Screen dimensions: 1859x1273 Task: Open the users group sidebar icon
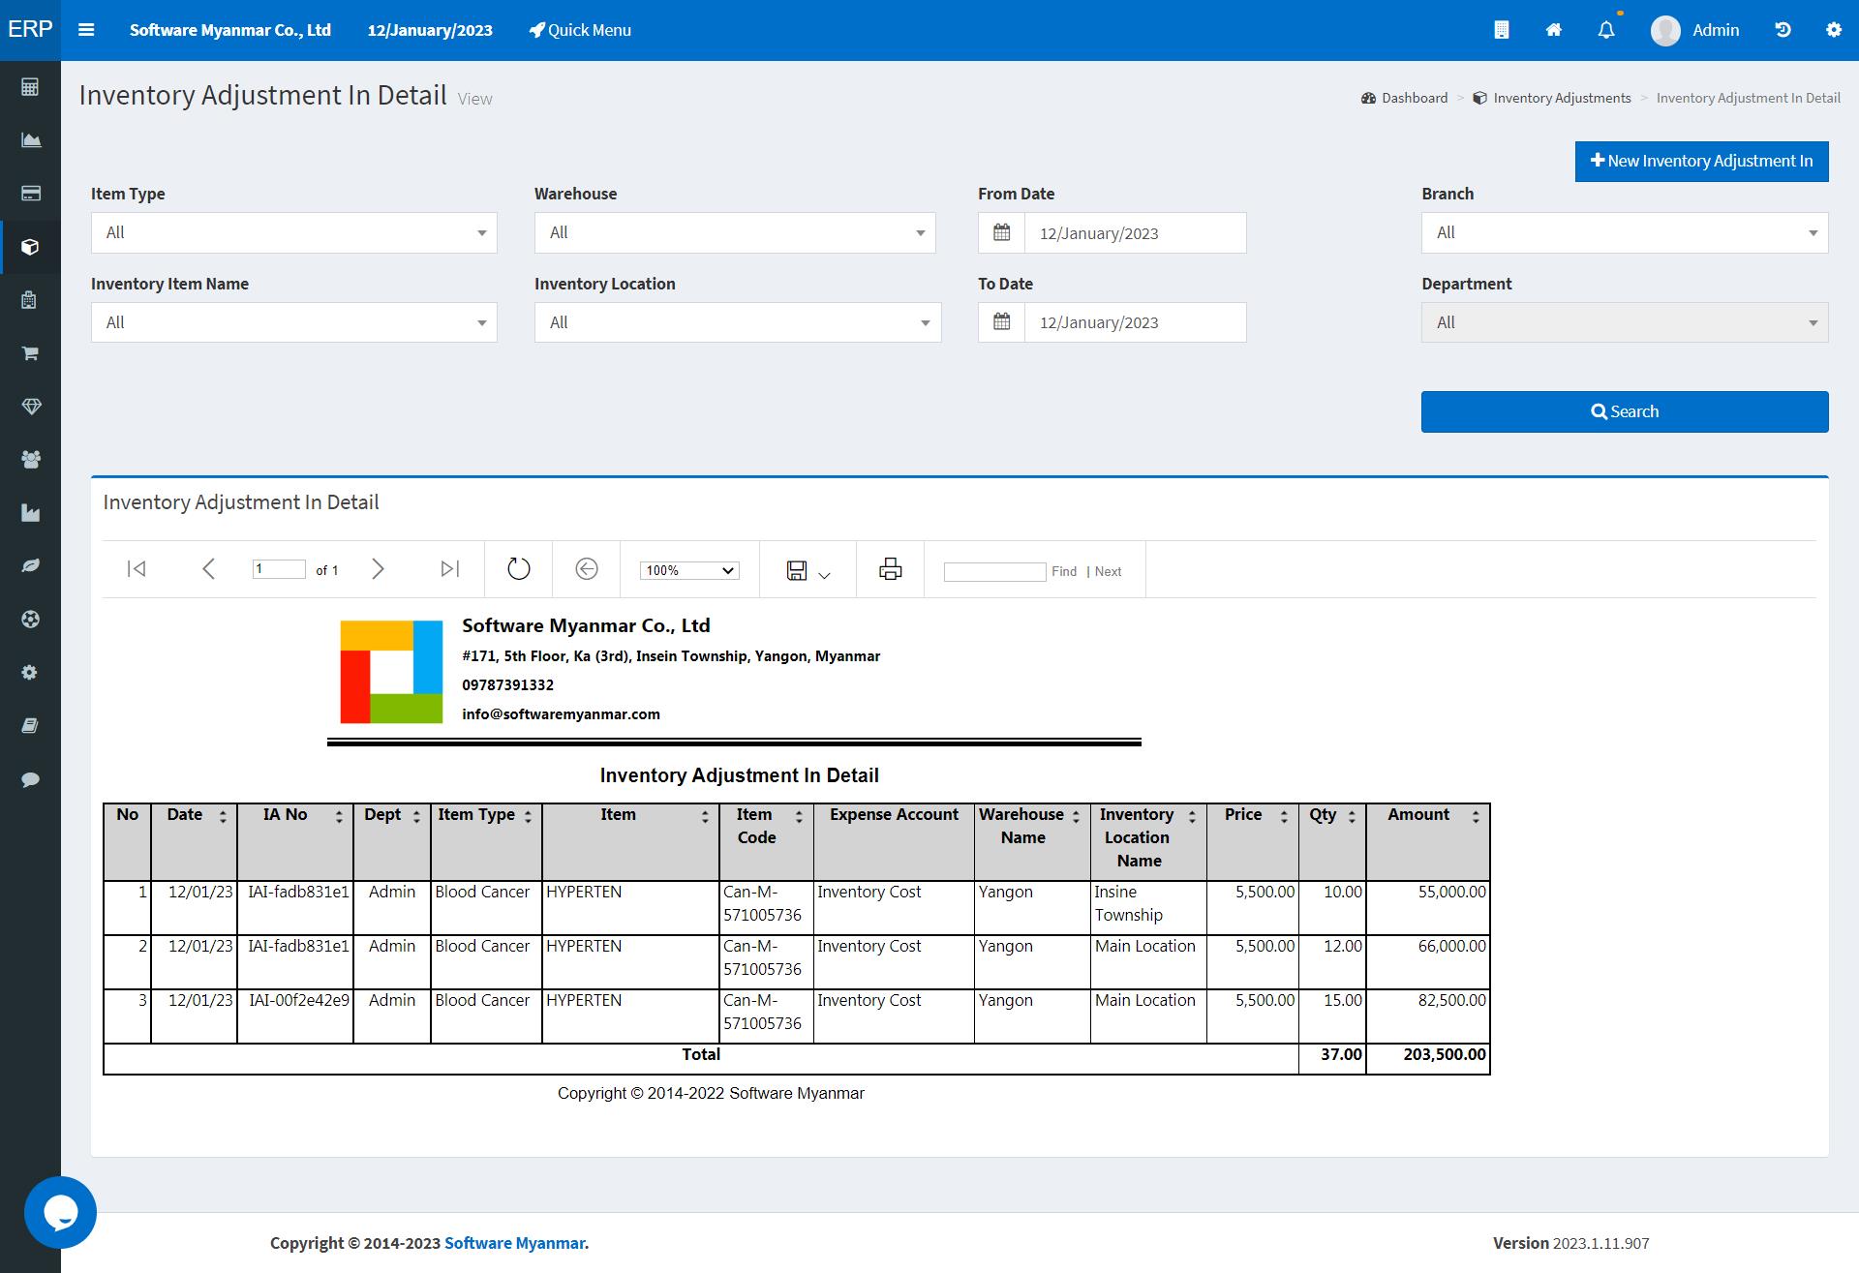[30, 460]
